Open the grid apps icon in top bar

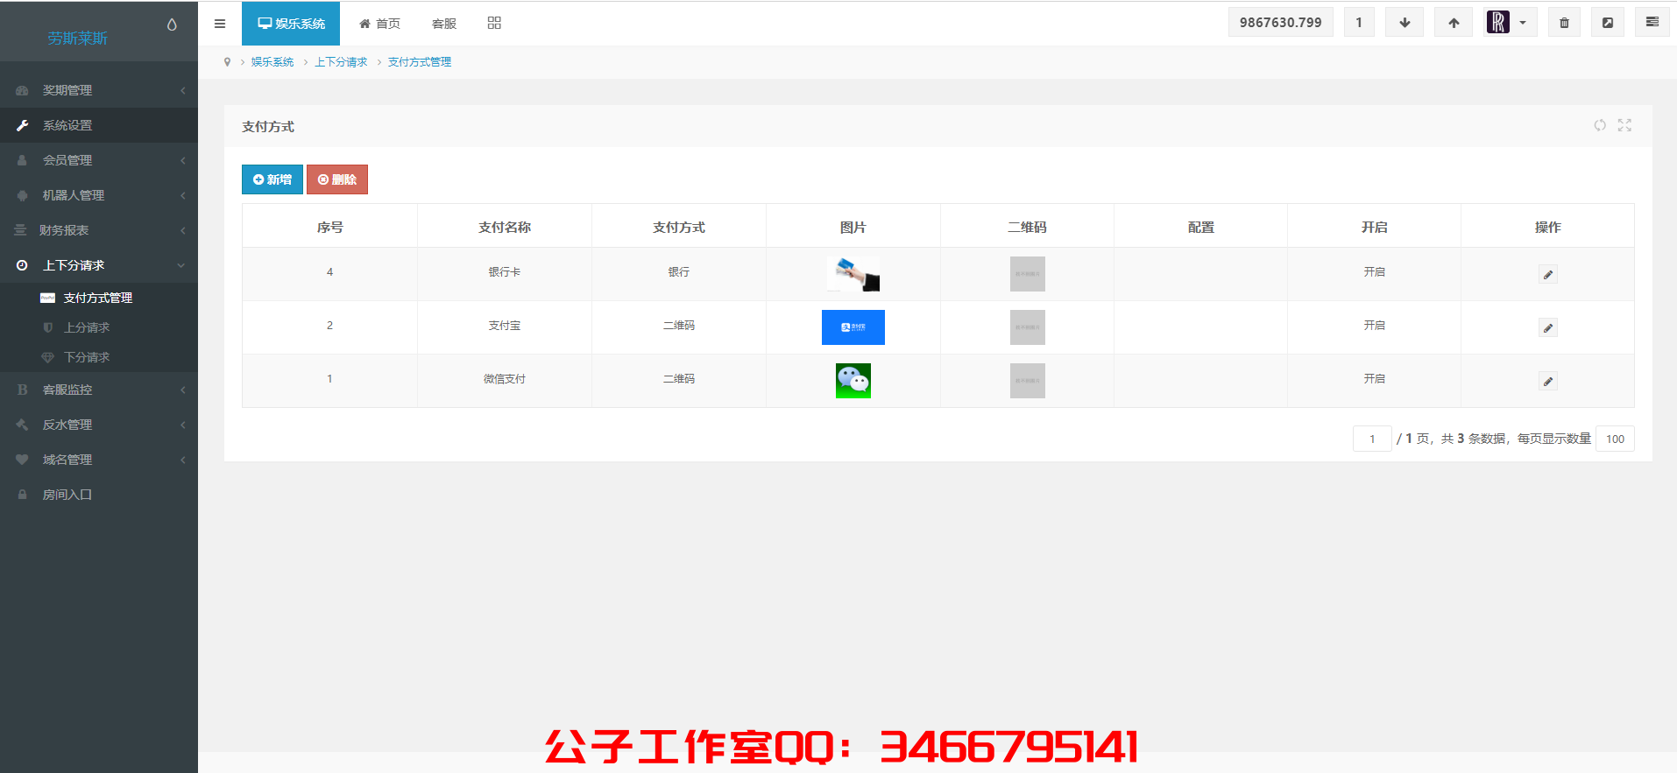(x=494, y=23)
